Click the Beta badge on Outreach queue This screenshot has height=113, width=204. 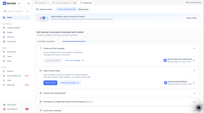(75, 3)
